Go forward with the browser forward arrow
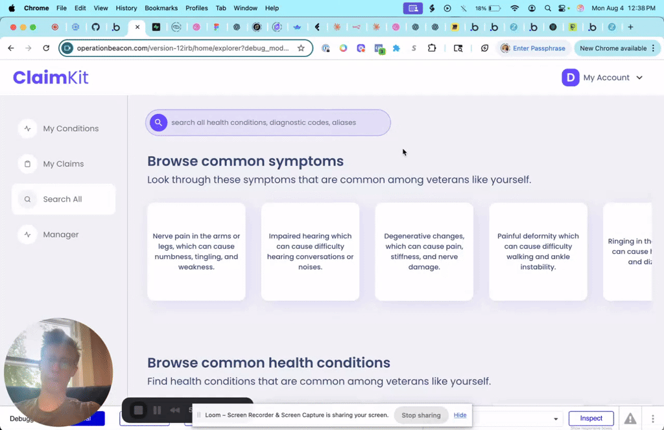 29,48
